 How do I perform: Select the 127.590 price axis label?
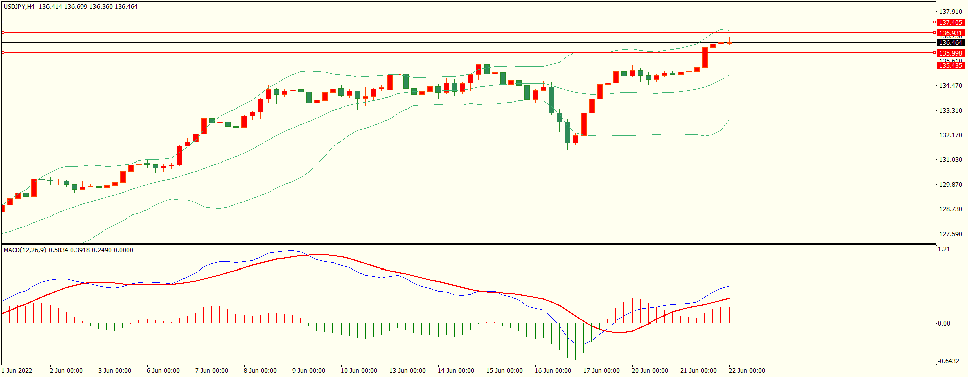950,234
